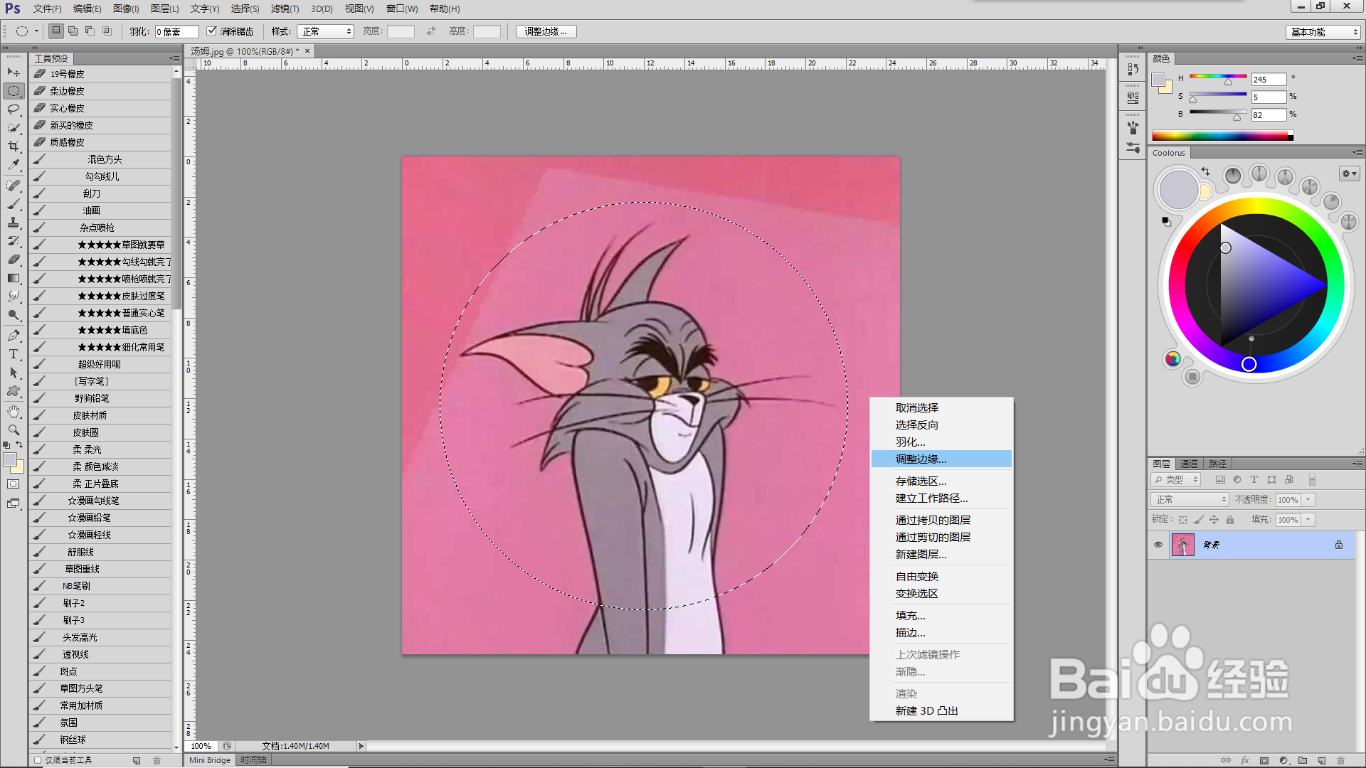Select the Eyedropper tool

click(14, 164)
